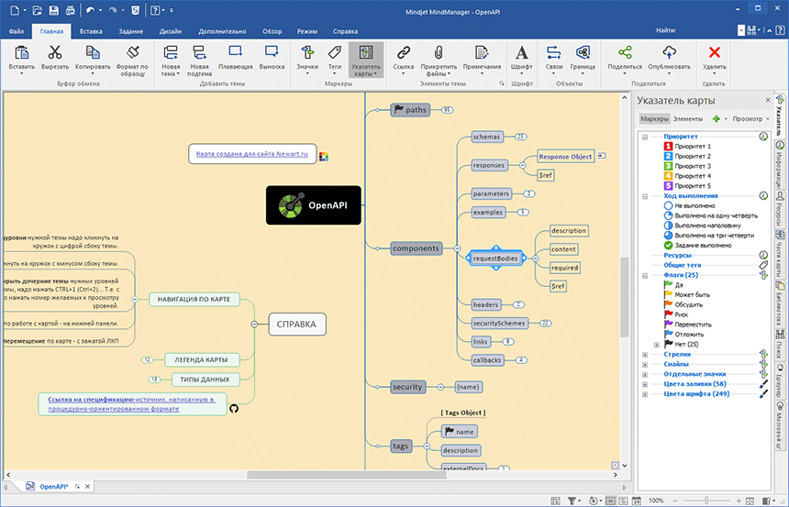Expand the Цвета заливки (58) group
Image resolution: width=789 pixels, height=507 pixels.
(x=645, y=384)
